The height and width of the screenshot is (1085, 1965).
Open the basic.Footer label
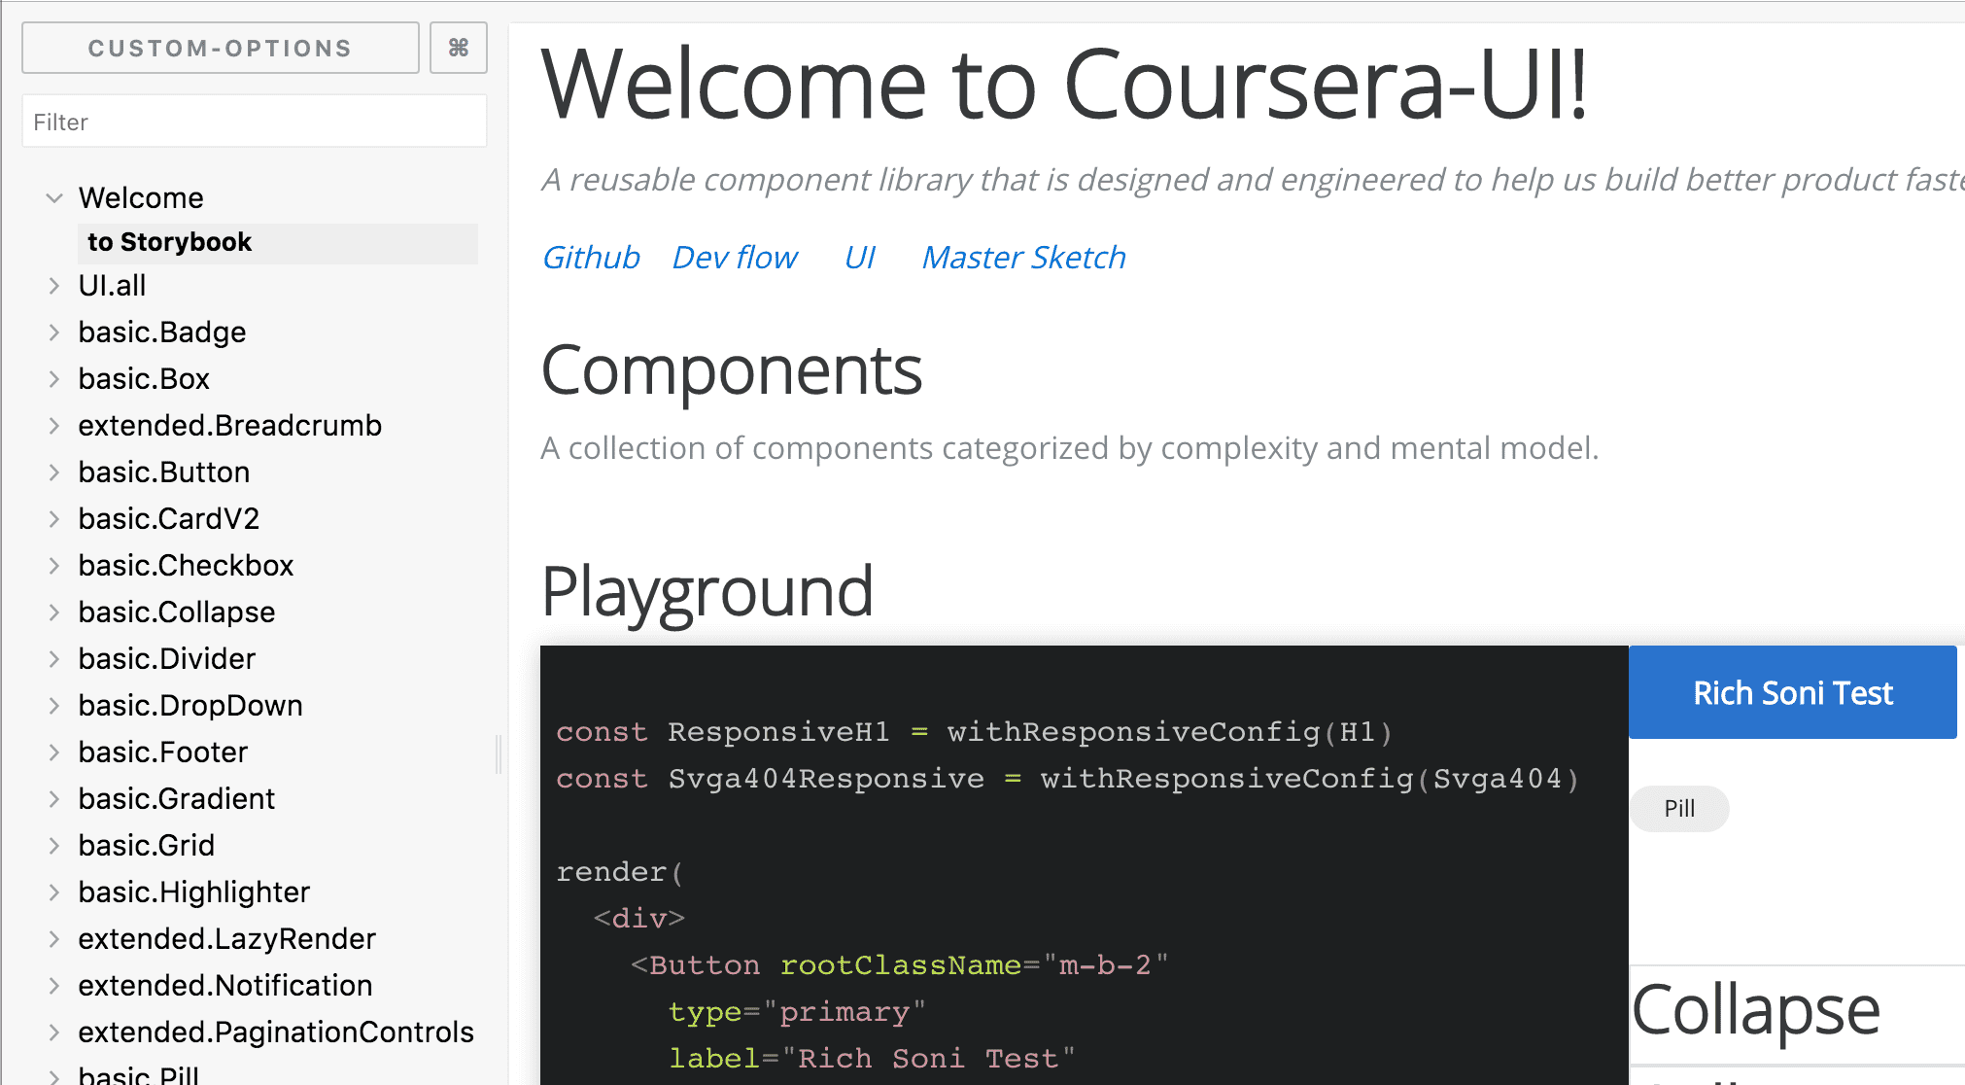[x=163, y=752]
